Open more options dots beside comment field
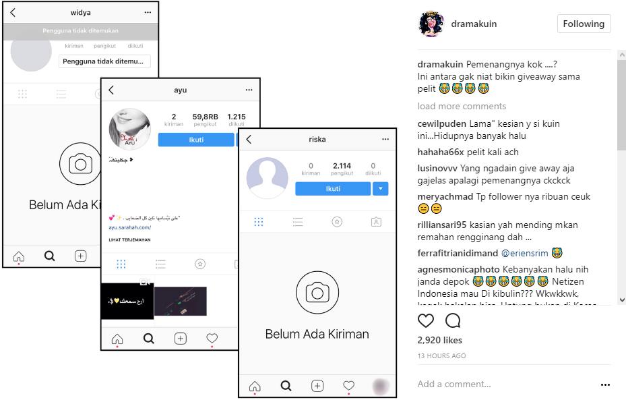 pyautogui.click(x=605, y=384)
